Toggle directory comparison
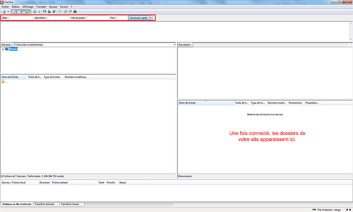353x212 pixels. click(65, 12)
